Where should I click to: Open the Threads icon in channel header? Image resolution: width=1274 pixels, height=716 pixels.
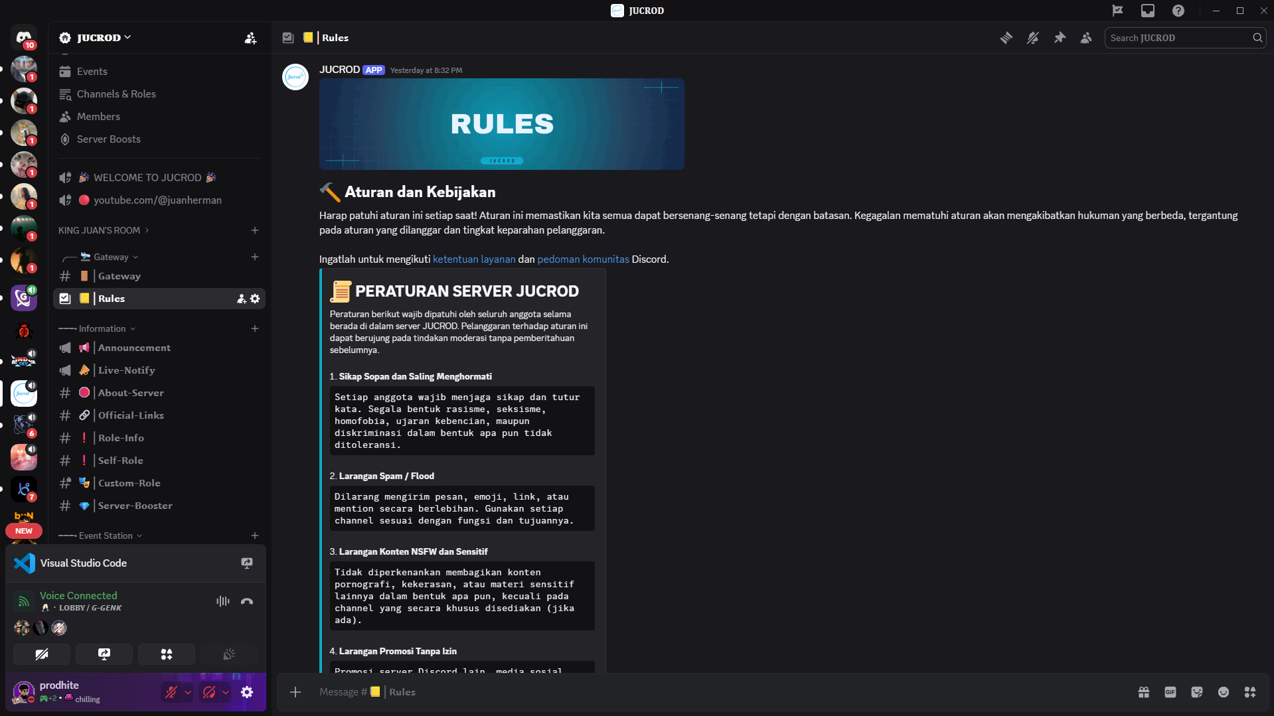(1006, 38)
